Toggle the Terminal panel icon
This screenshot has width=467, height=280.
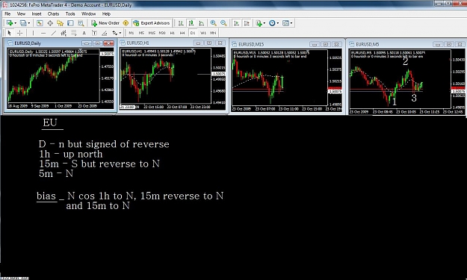70,23
